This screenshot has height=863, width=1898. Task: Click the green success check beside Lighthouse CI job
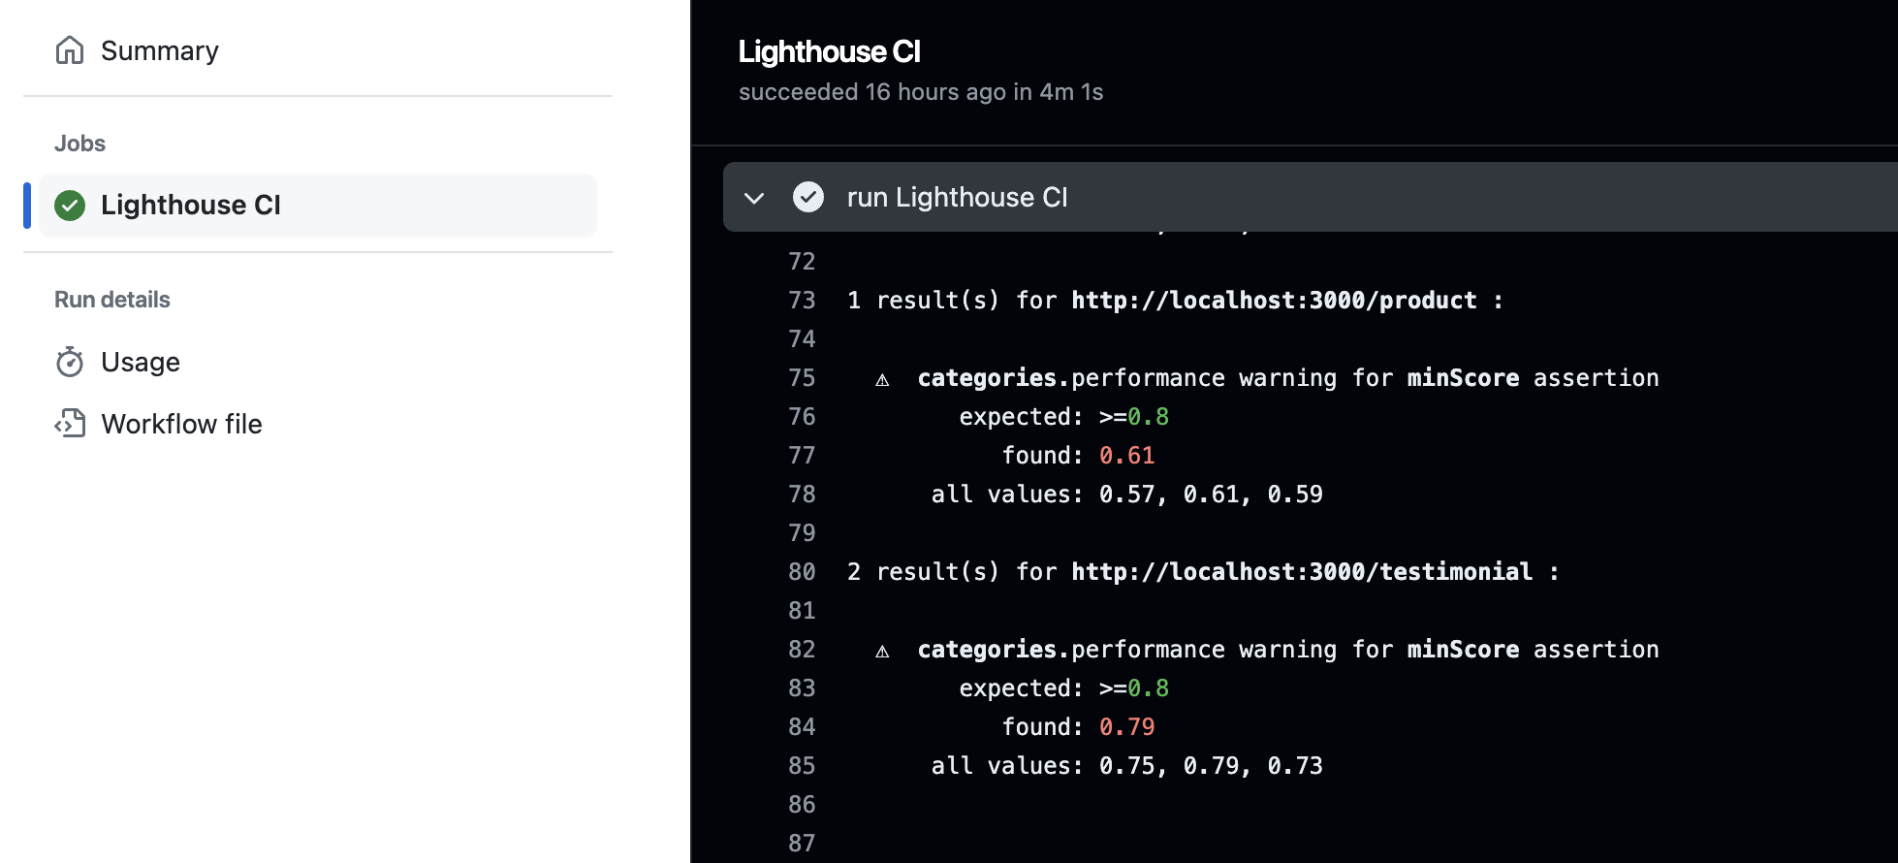70,206
